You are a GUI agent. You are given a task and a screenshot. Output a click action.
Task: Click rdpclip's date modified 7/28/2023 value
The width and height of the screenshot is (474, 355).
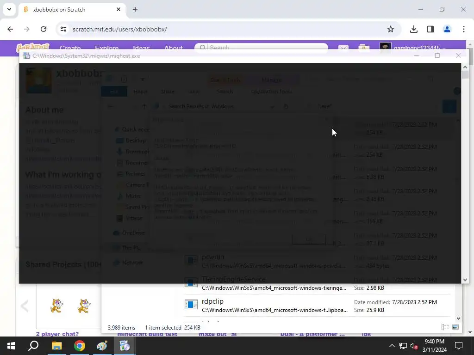414,302
